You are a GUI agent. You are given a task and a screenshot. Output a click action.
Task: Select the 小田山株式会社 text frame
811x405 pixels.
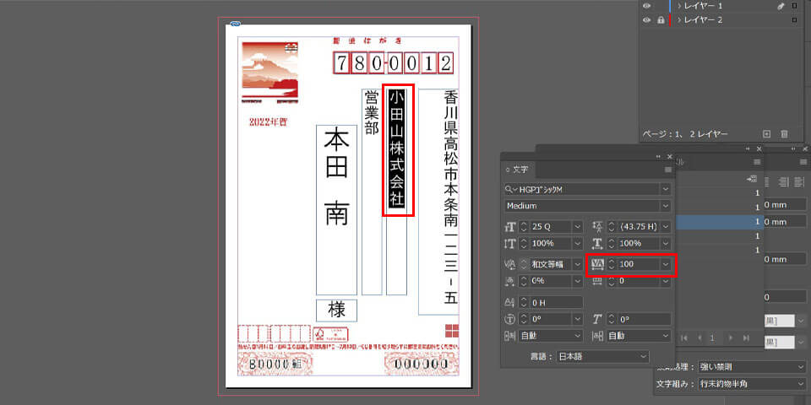(x=397, y=150)
